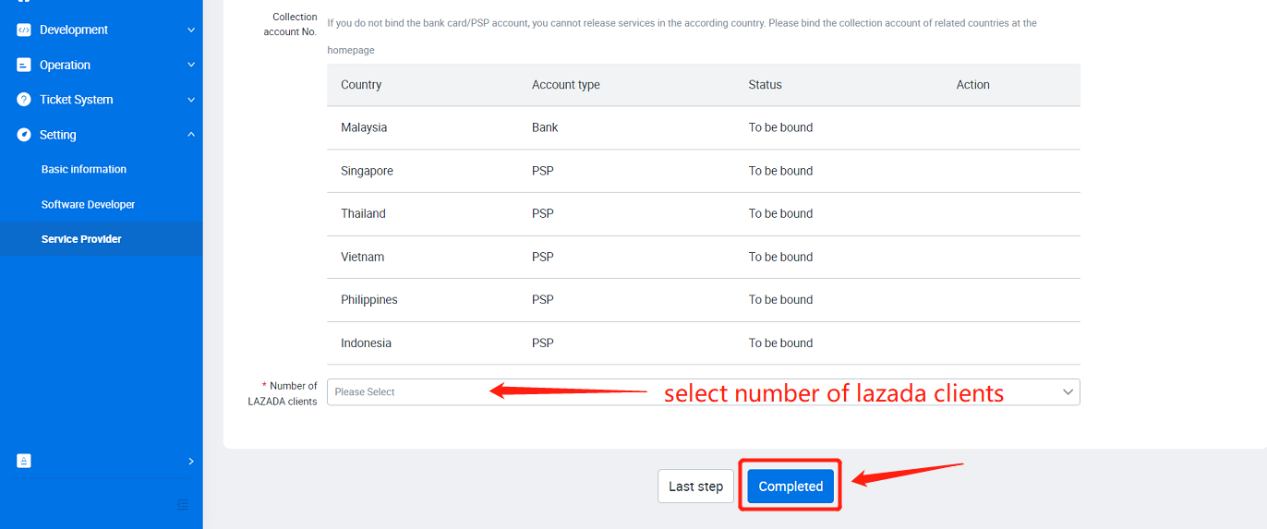Select the Malaysia row in account table
This screenshot has width=1267, height=529.
[x=703, y=127]
